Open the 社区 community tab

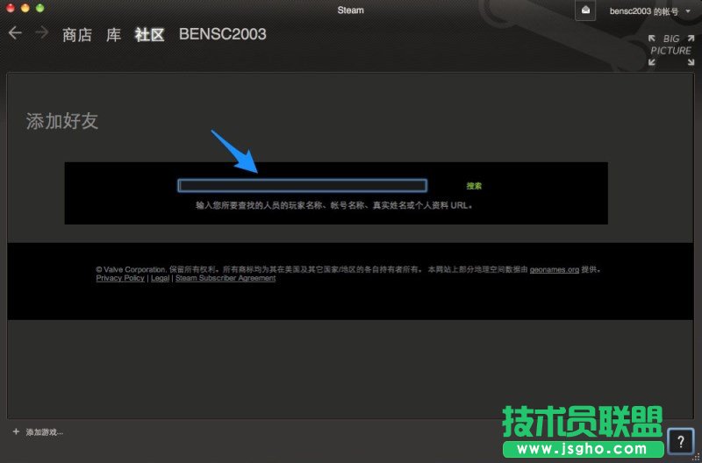coord(149,35)
